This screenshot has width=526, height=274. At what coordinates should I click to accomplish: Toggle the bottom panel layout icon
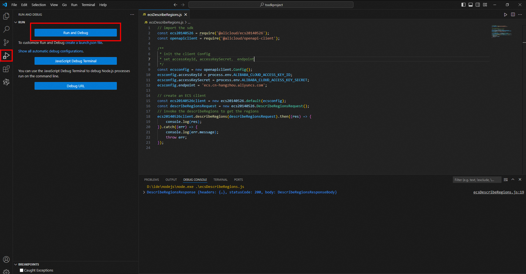[x=471, y=5]
